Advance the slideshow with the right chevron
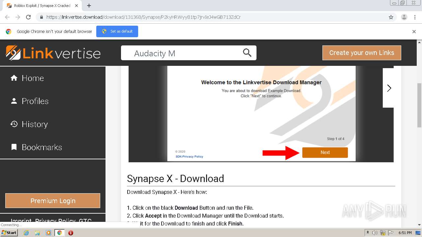 tap(389, 88)
